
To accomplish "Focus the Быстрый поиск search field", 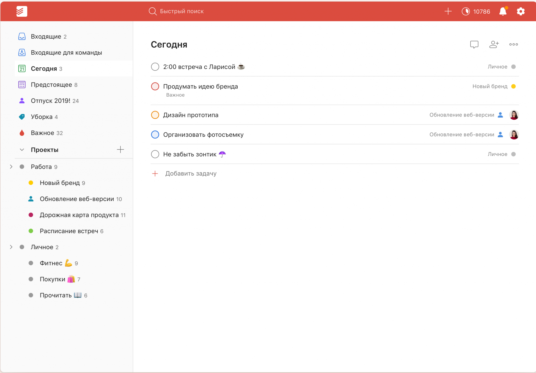I will 182,11.
